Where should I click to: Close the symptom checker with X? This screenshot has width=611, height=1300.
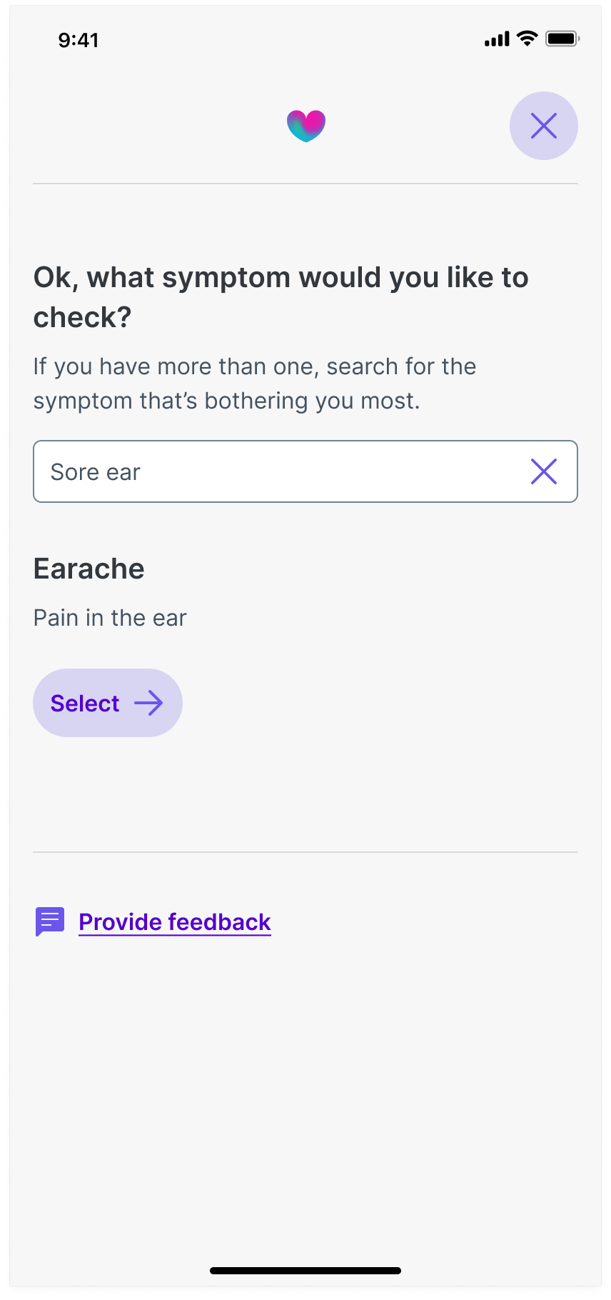543,126
